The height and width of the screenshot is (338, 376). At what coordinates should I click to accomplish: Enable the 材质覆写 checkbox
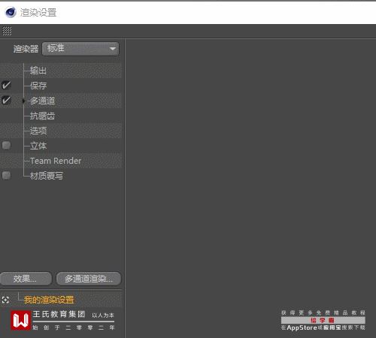click(6, 175)
